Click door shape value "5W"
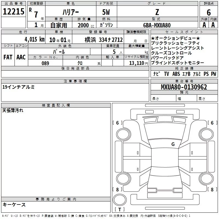This screenshot has height=219, width=219. coord(106,12)
